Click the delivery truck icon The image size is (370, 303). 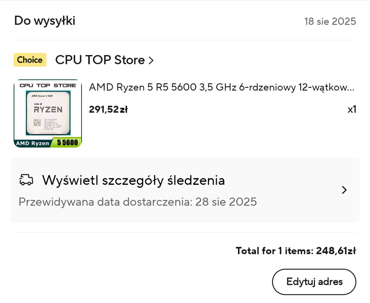(x=26, y=180)
